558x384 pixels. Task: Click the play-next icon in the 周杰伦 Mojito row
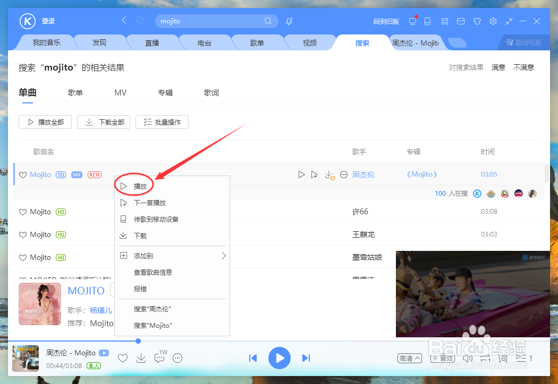pyautogui.click(x=314, y=174)
